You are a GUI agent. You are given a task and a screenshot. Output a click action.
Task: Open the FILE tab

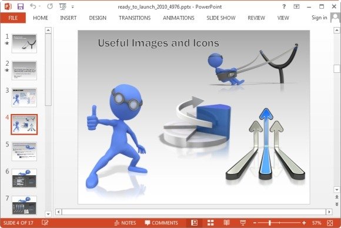pos(13,18)
